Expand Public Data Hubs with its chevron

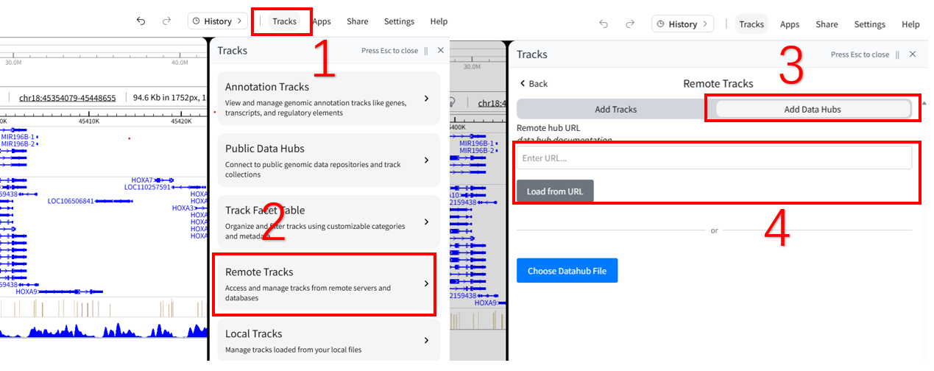[x=427, y=160]
